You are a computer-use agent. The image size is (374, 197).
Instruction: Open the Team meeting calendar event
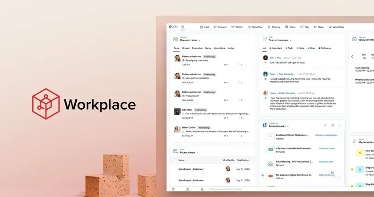(364, 69)
